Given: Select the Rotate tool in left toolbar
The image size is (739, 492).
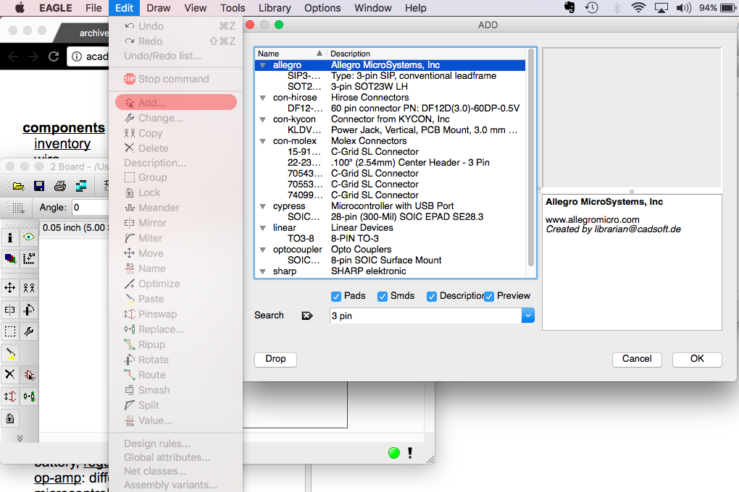Looking at the screenshot, I should pyautogui.click(x=29, y=310).
